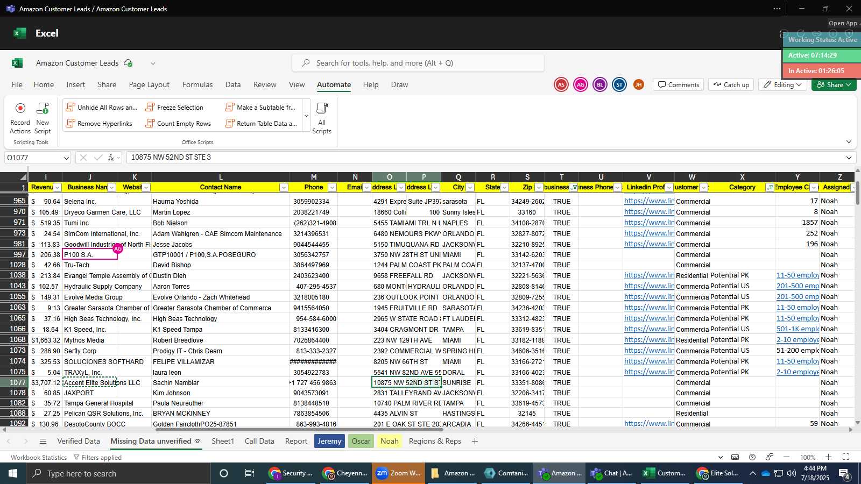Screen dimensions: 861x484
Task: Open the AS collaborator avatar
Action: 561,84
